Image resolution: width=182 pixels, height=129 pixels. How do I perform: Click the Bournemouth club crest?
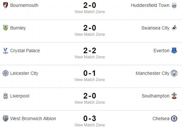pyautogui.click(x=5, y=5)
